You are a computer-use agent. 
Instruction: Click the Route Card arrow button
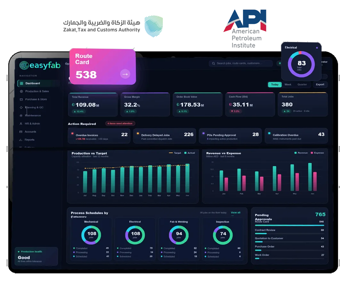coord(125,74)
